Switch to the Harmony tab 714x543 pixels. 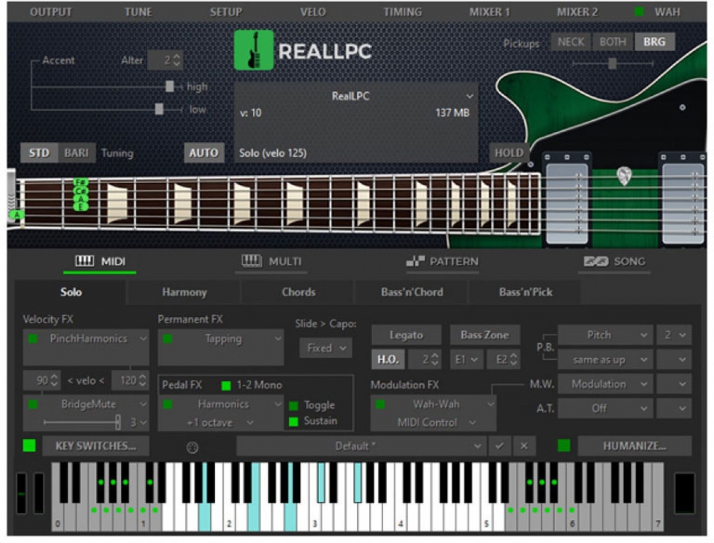coord(184,293)
